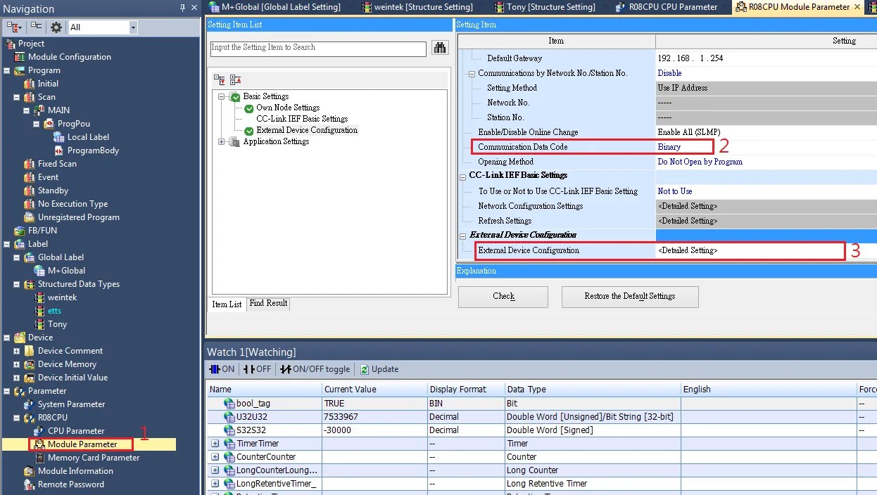Viewport: 877px width, 495px height.
Task: Click the M+Global label icon
Action: pyautogui.click(x=39, y=271)
